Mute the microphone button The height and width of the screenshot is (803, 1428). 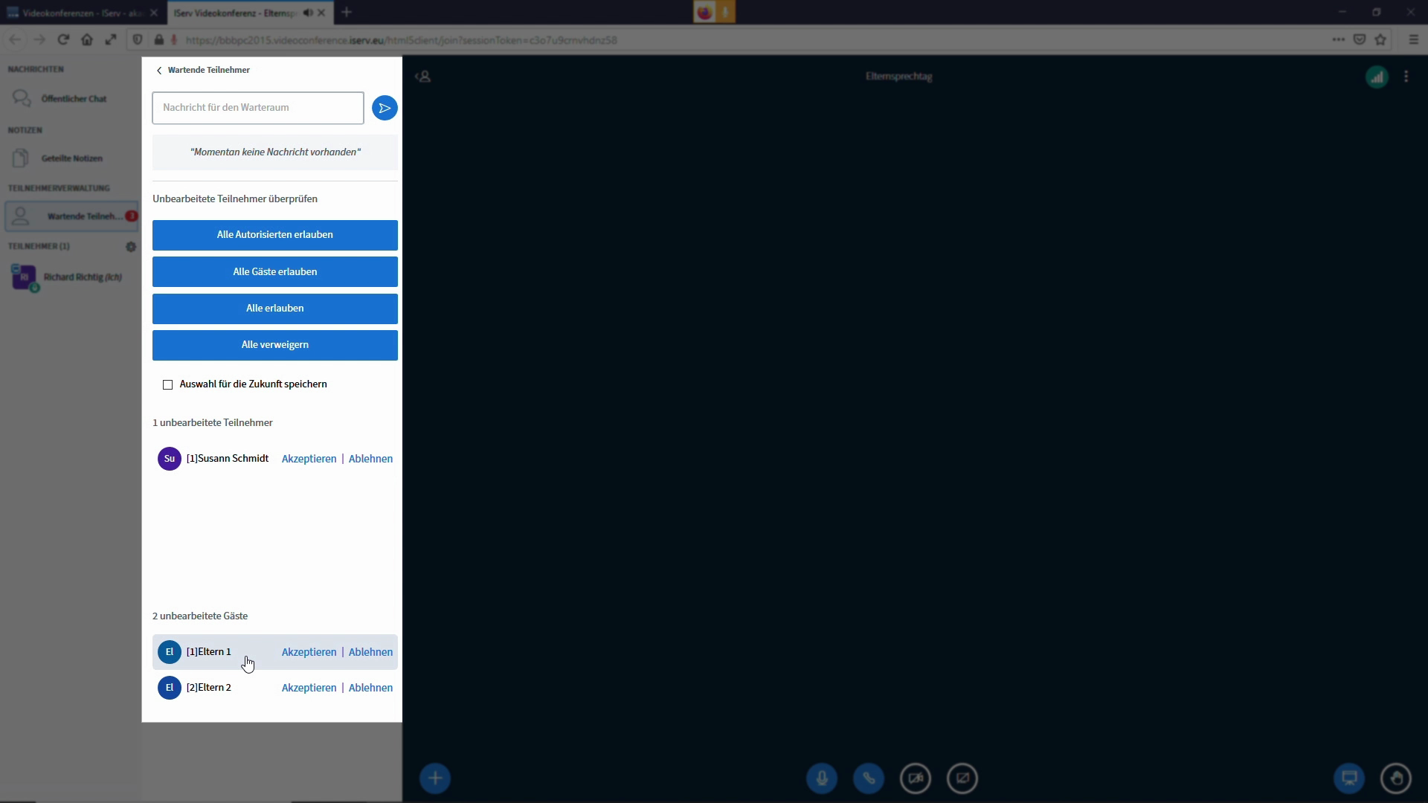pos(822,778)
